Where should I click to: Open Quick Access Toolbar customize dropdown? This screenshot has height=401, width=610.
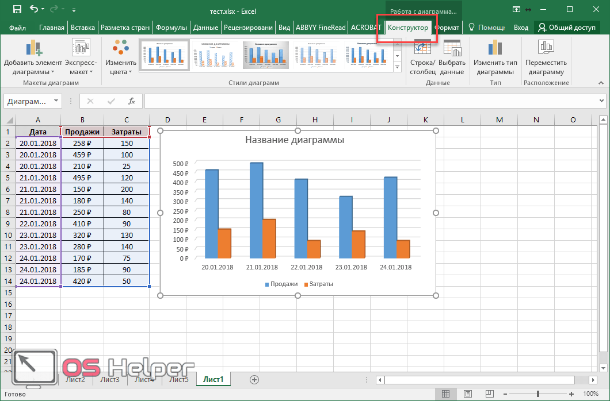74,10
